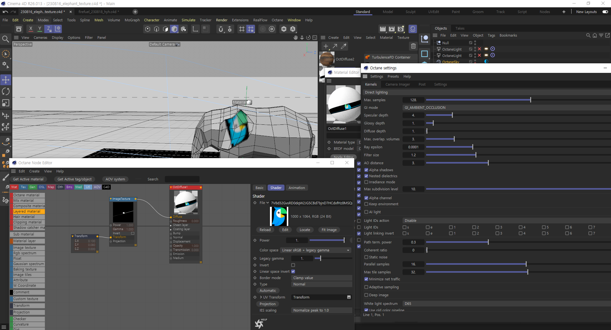The image size is (611, 330).
Task: Toggle locked workplane icon
Action: pyautogui.click(x=251, y=29)
